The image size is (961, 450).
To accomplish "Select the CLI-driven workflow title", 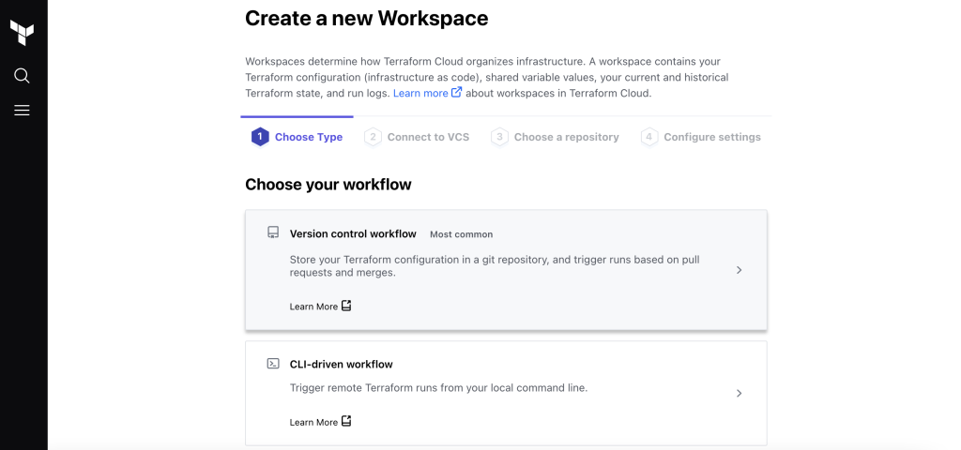I will pyautogui.click(x=342, y=365).
